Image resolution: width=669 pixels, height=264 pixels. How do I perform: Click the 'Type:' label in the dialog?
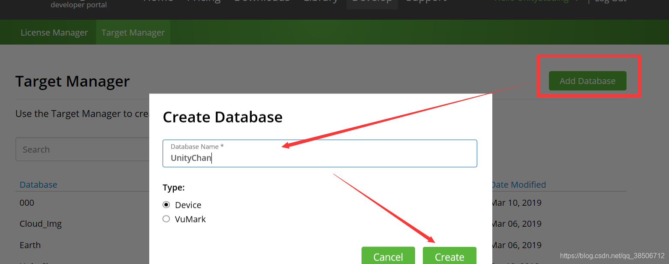[174, 188]
